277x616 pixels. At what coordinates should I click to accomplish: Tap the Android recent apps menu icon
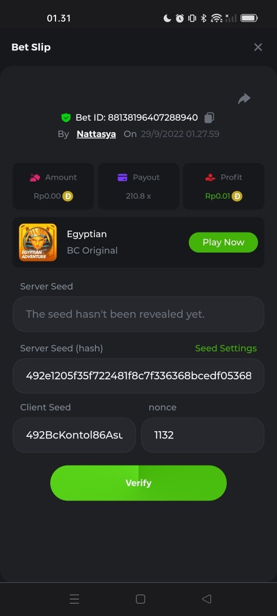pos(74,599)
